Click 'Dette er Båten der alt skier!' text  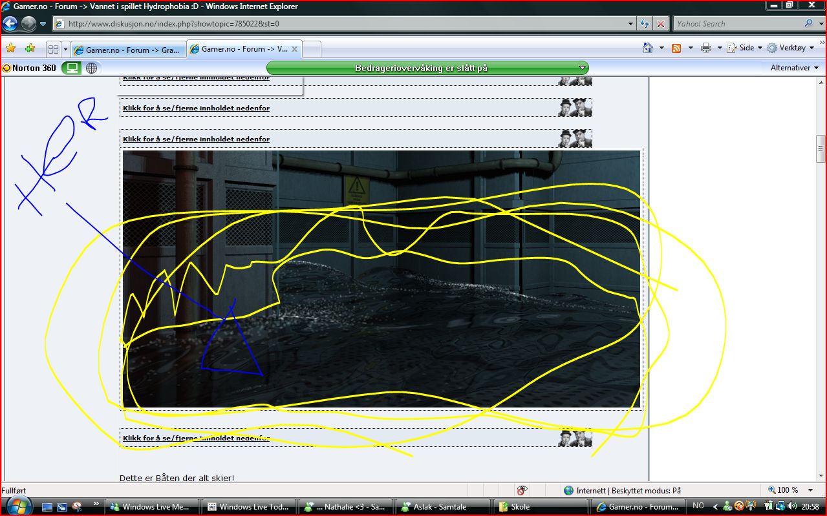tap(177, 478)
